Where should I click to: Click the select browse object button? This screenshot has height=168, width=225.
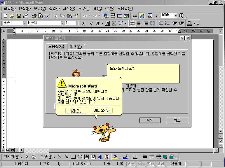221,141
